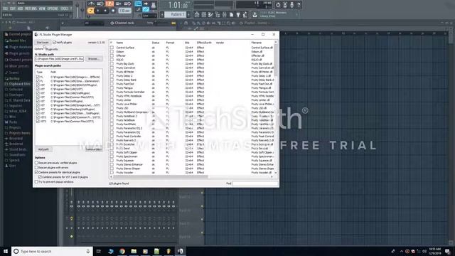Click the main volume slider
The image size is (455, 256).
pyautogui.click(x=77, y=10)
